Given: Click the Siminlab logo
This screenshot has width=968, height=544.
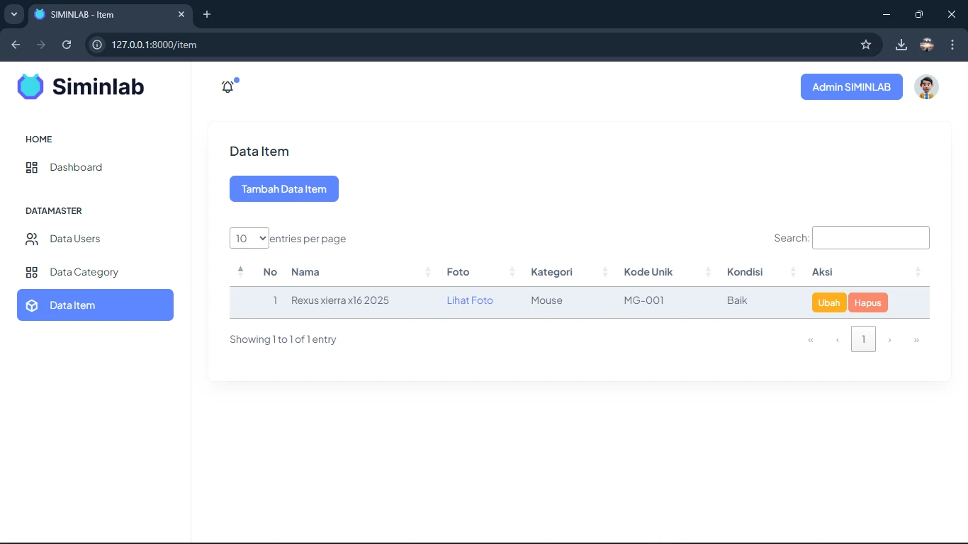Looking at the screenshot, I should (x=81, y=86).
